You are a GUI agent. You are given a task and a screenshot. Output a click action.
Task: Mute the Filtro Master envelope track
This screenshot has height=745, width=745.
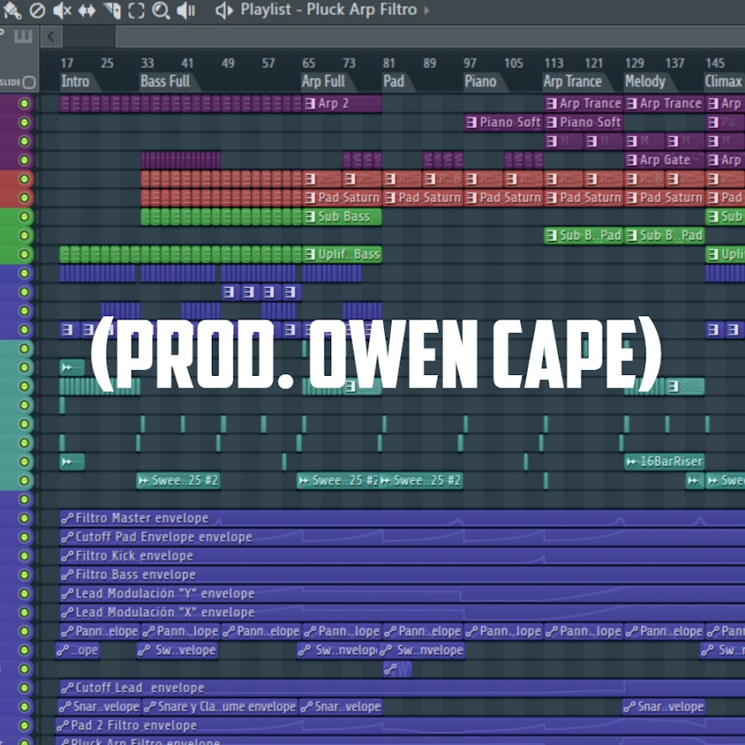[24, 518]
